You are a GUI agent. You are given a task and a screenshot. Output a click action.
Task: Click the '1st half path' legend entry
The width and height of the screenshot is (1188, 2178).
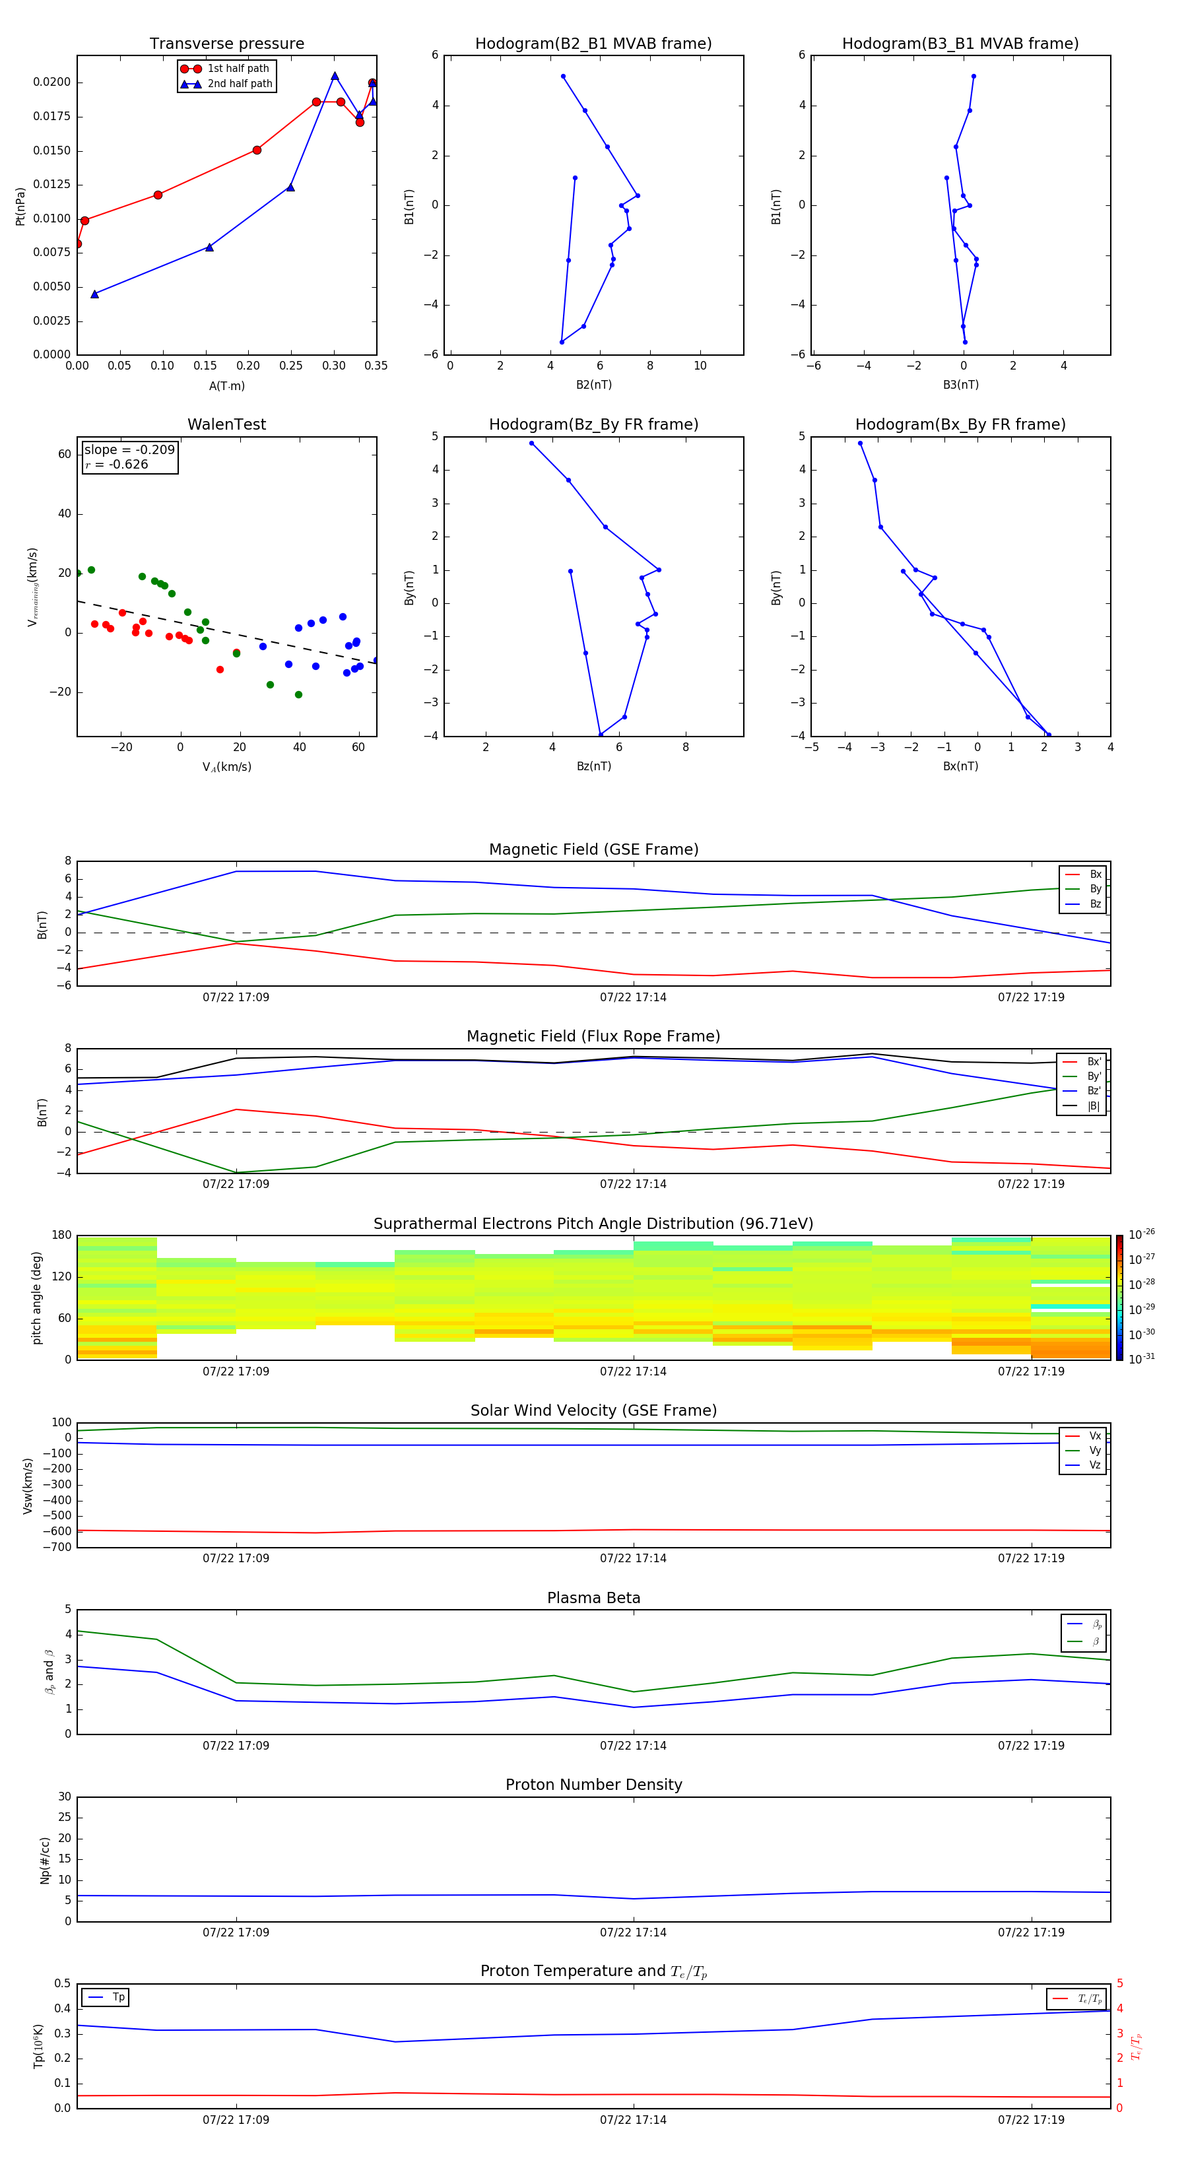[225, 69]
